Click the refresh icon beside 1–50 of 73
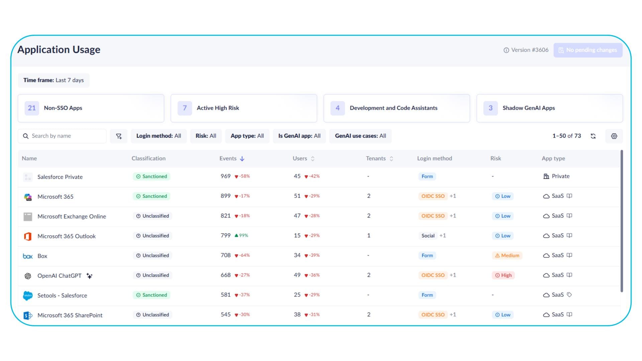Image resolution: width=642 pixels, height=361 pixels. [593, 136]
